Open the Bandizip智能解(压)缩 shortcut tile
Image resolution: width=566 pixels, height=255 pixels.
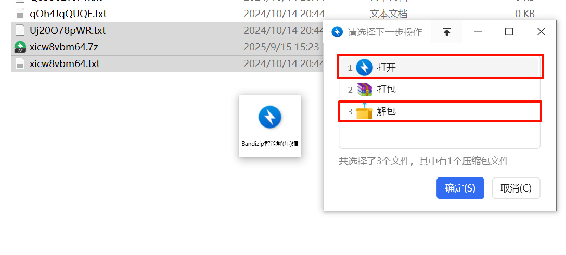click(269, 126)
